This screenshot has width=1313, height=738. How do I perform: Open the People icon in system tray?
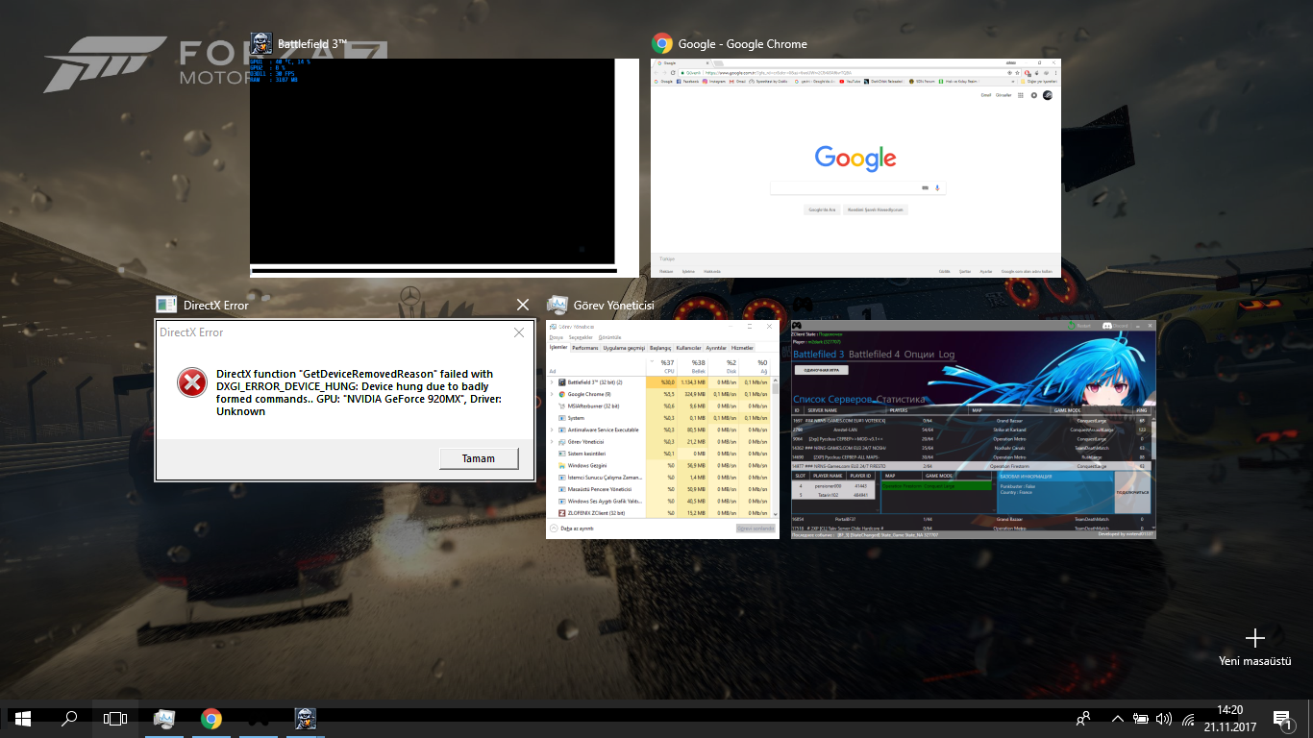coord(1083,718)
